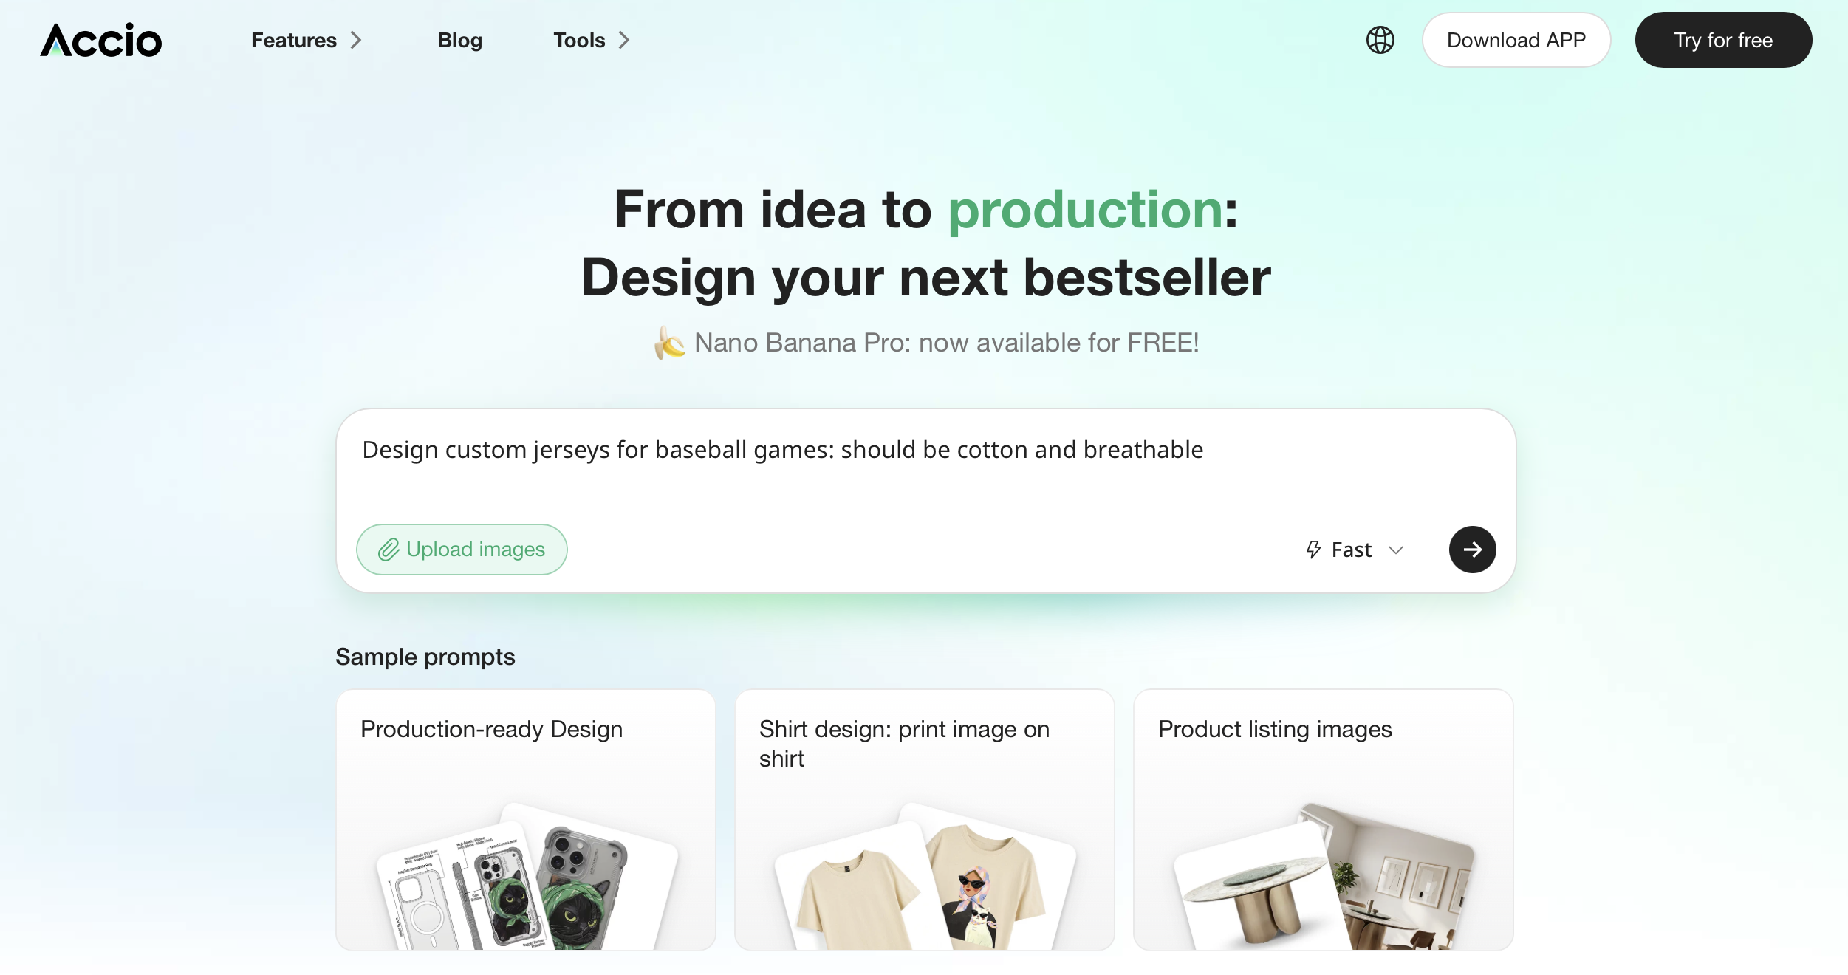
Task: Expand the Tools menu chevron
Action: 624,40
